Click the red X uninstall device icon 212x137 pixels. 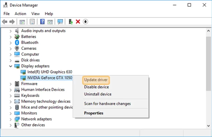point(78,22)
